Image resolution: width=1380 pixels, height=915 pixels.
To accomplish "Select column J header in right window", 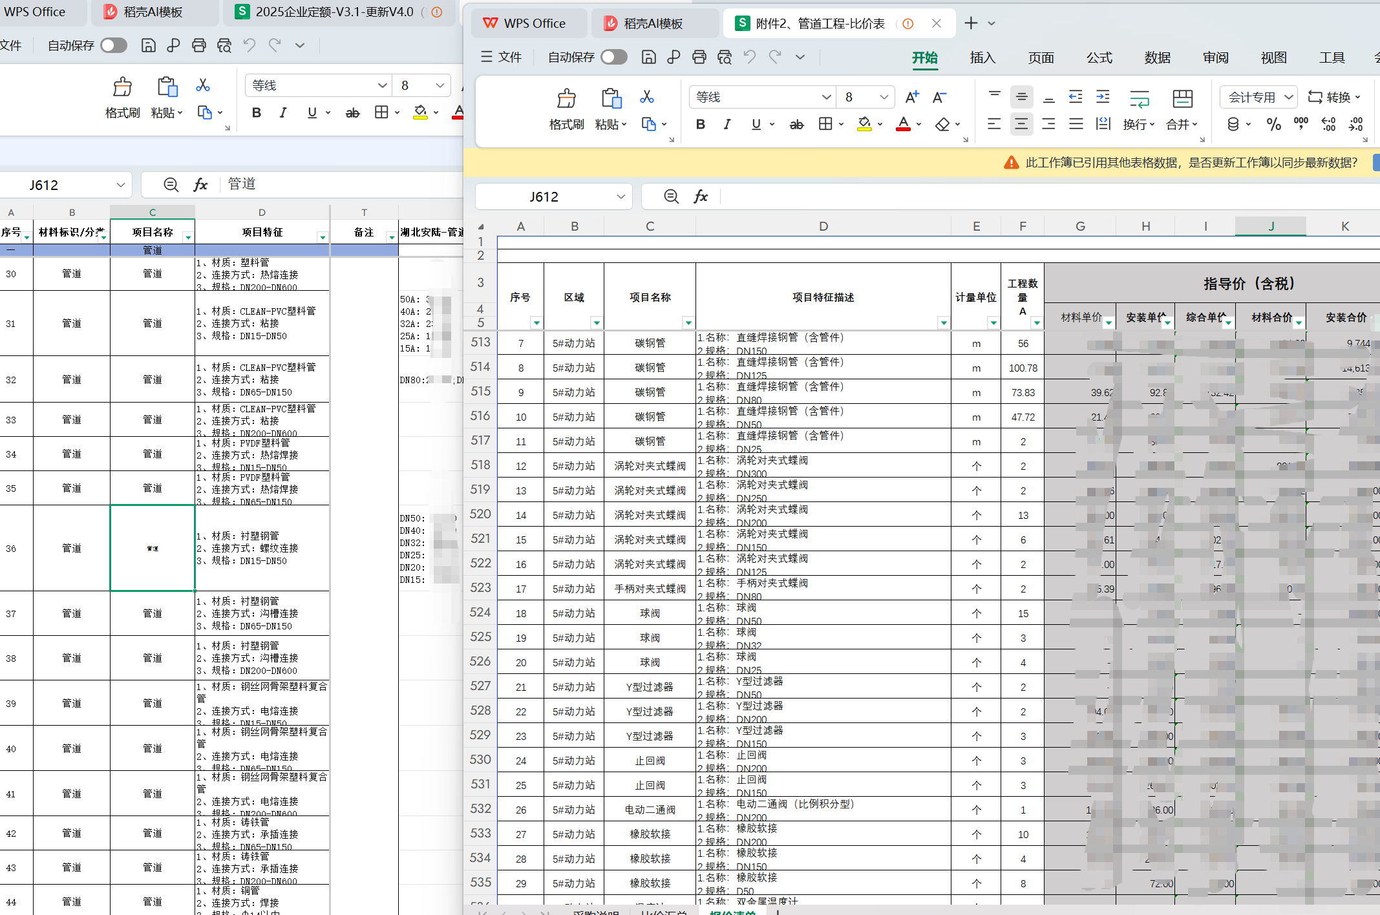I will [x=1270, y=226].
